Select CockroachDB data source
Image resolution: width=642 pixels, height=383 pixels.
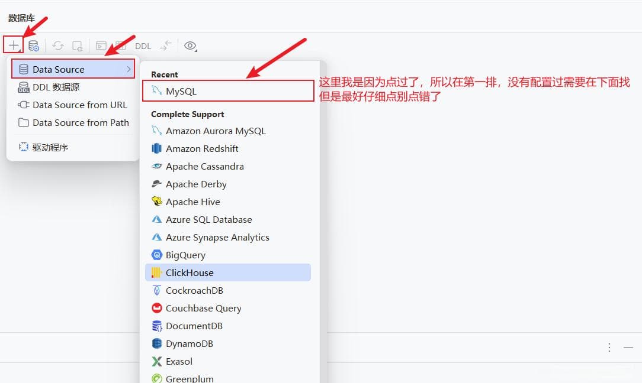click(228, 290)
